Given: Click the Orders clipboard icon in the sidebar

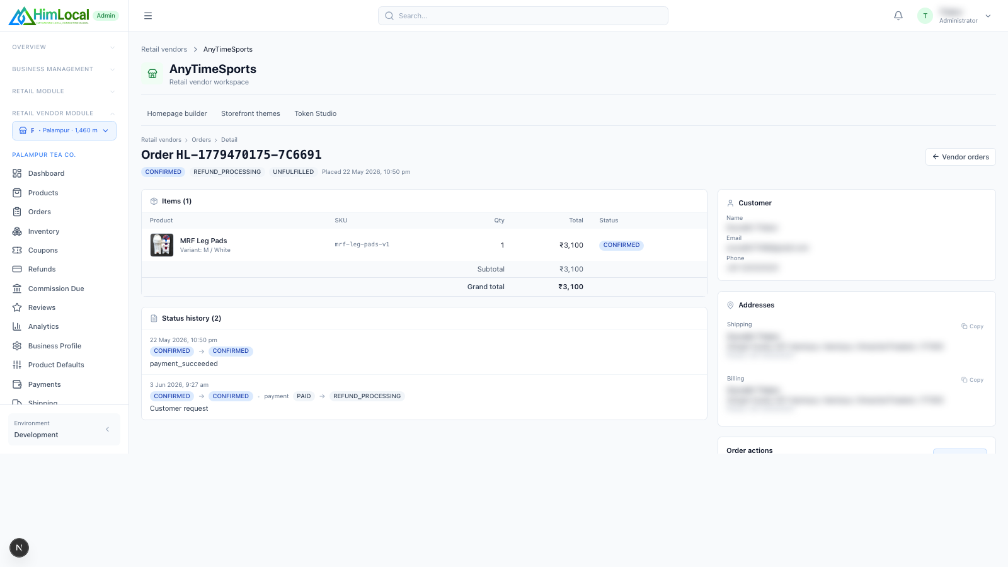Looking at the screenshot, I should point(17,212).
